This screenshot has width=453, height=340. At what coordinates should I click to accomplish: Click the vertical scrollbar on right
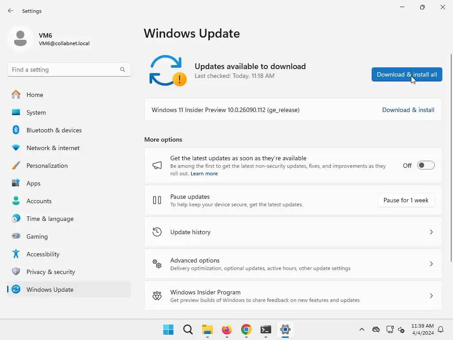tap(451, 158)
